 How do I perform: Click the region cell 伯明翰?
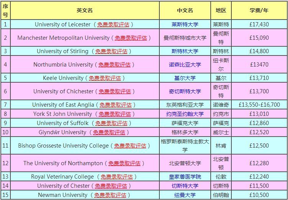221,195
